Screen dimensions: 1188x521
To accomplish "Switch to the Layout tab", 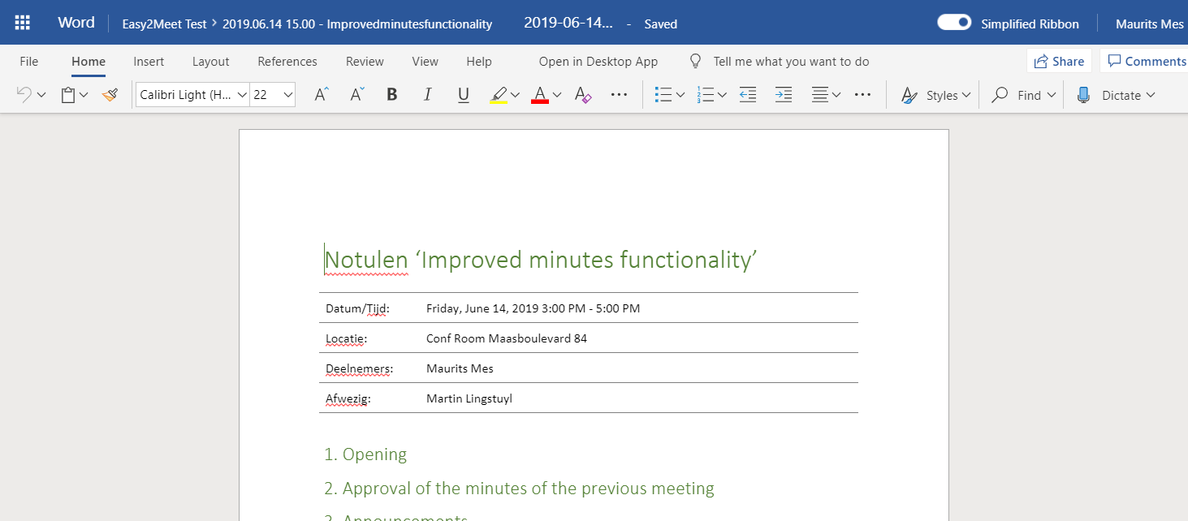I will click(x=210, y=61).
